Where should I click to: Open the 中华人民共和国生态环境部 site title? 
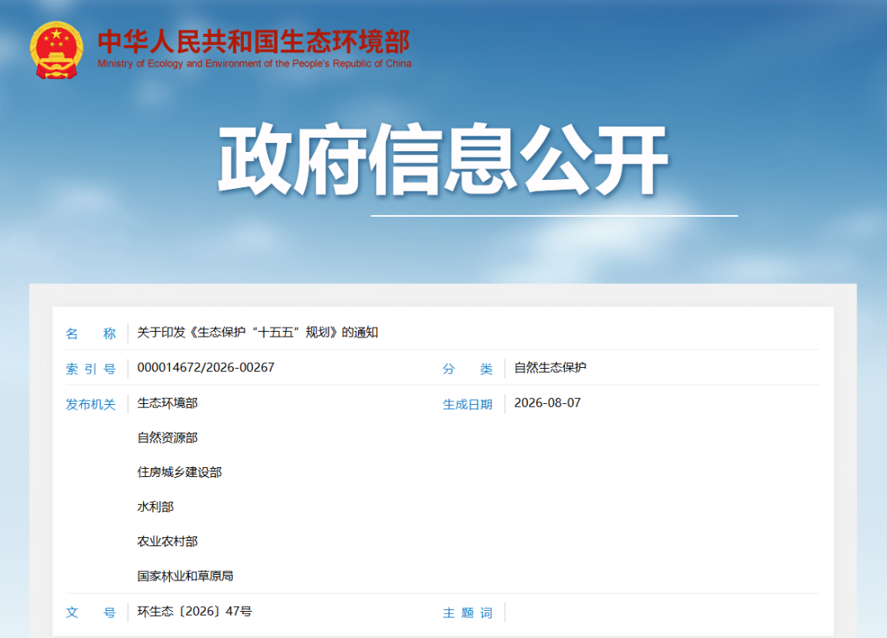tap(254, 42)
